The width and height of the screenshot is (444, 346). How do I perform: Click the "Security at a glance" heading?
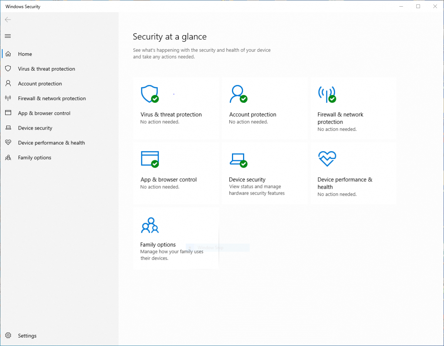[x=170, y=37]
